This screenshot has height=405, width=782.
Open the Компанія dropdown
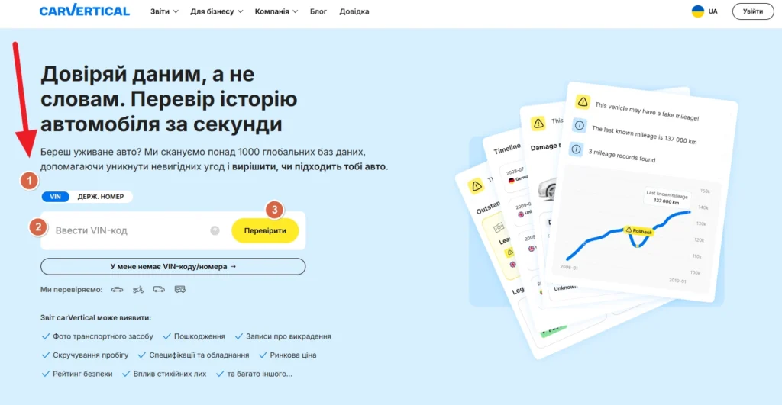[276, 11]
